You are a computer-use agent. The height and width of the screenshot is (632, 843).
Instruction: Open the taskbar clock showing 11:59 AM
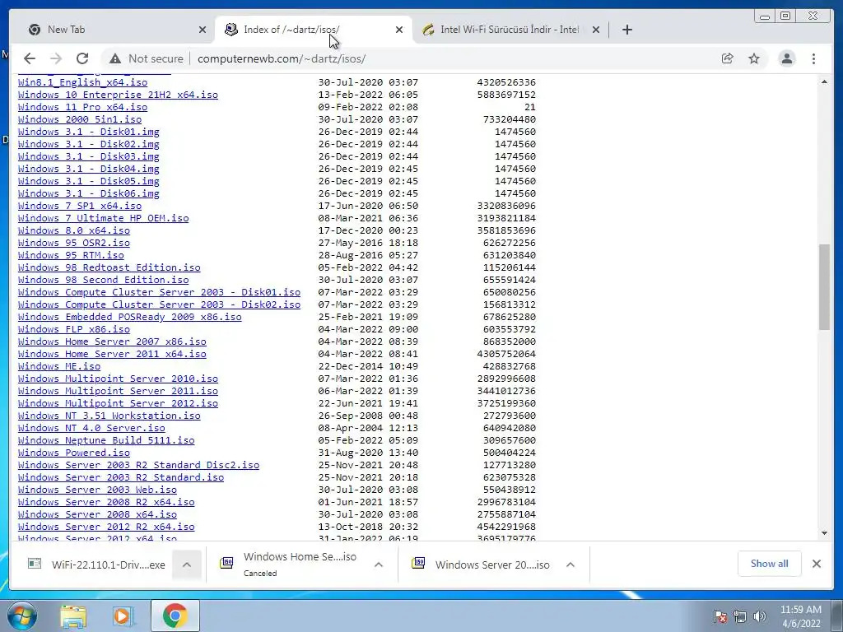[800, 616]
